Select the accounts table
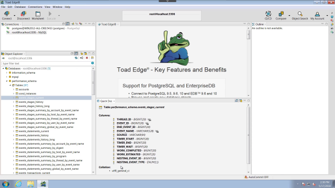This screenshot has height=188, width=335. tap(24, 89)
